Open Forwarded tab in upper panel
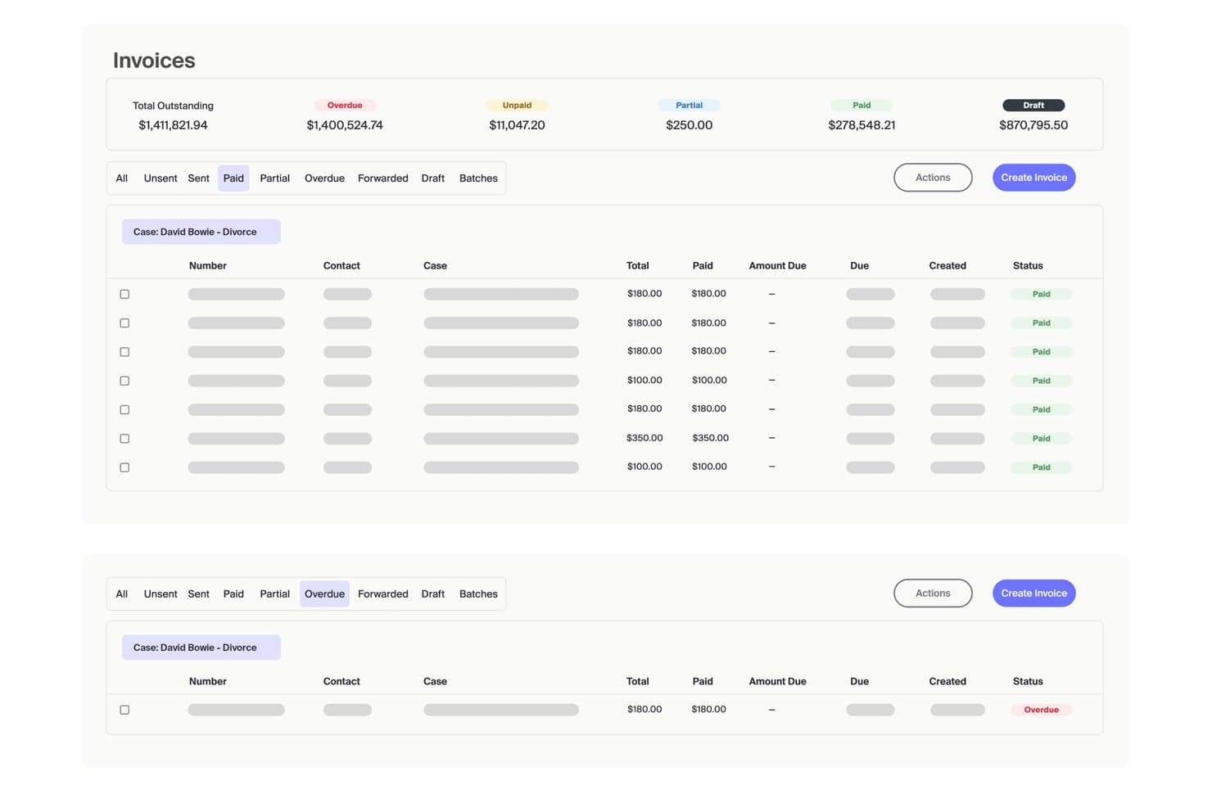 [383, 178]
